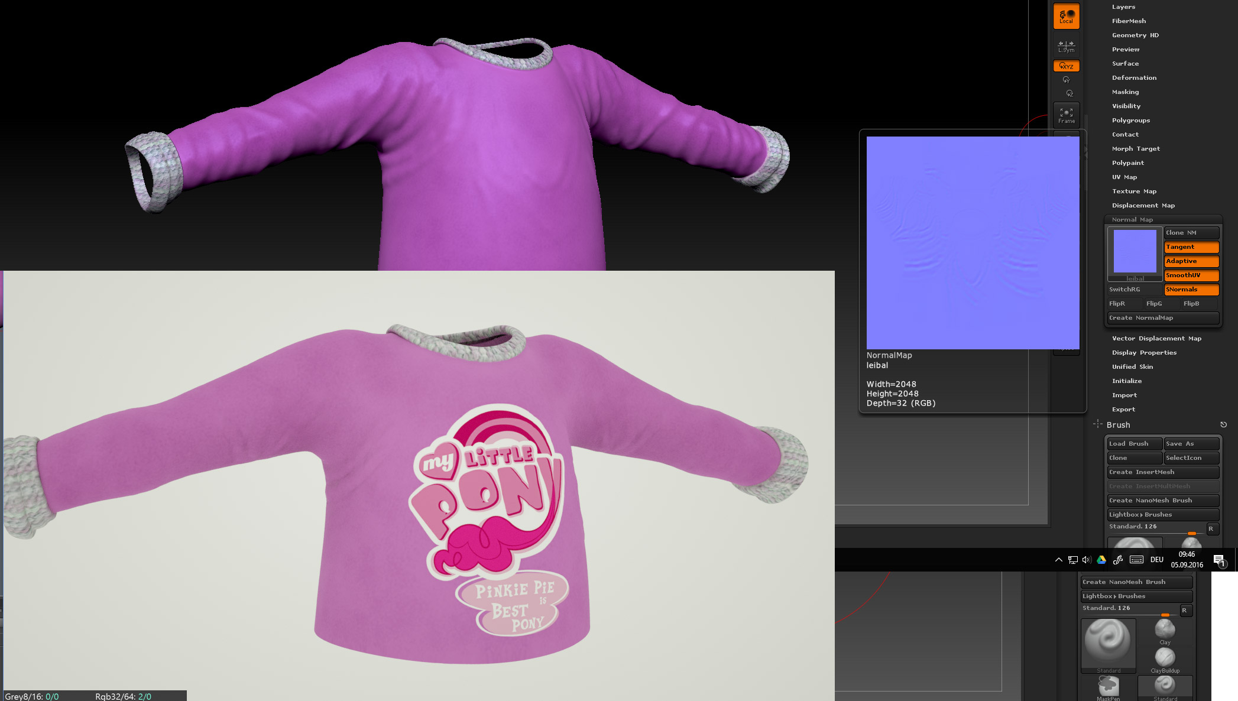Open the Display Properties subpalette
This screenshot has width=1238, height=701.
[1144, 353]
